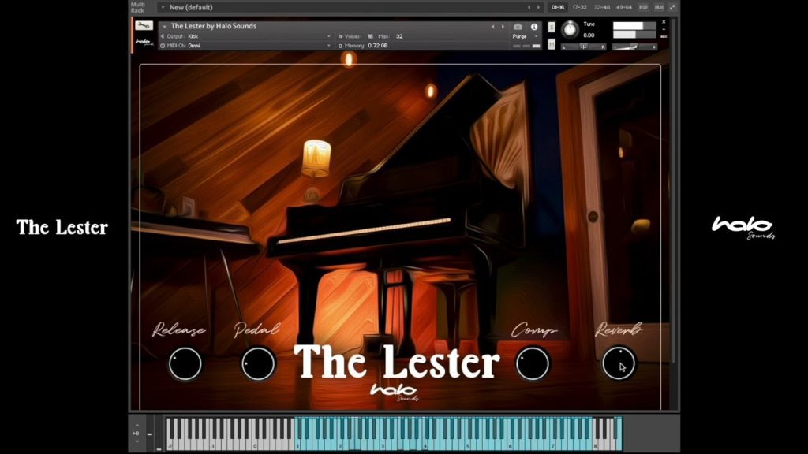Click the Tune value 0.00

pos(589,35)
